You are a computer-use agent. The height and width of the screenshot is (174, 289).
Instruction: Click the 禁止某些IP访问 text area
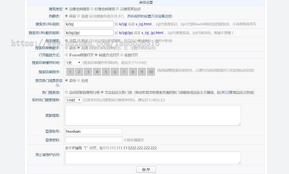pos(153,158)
